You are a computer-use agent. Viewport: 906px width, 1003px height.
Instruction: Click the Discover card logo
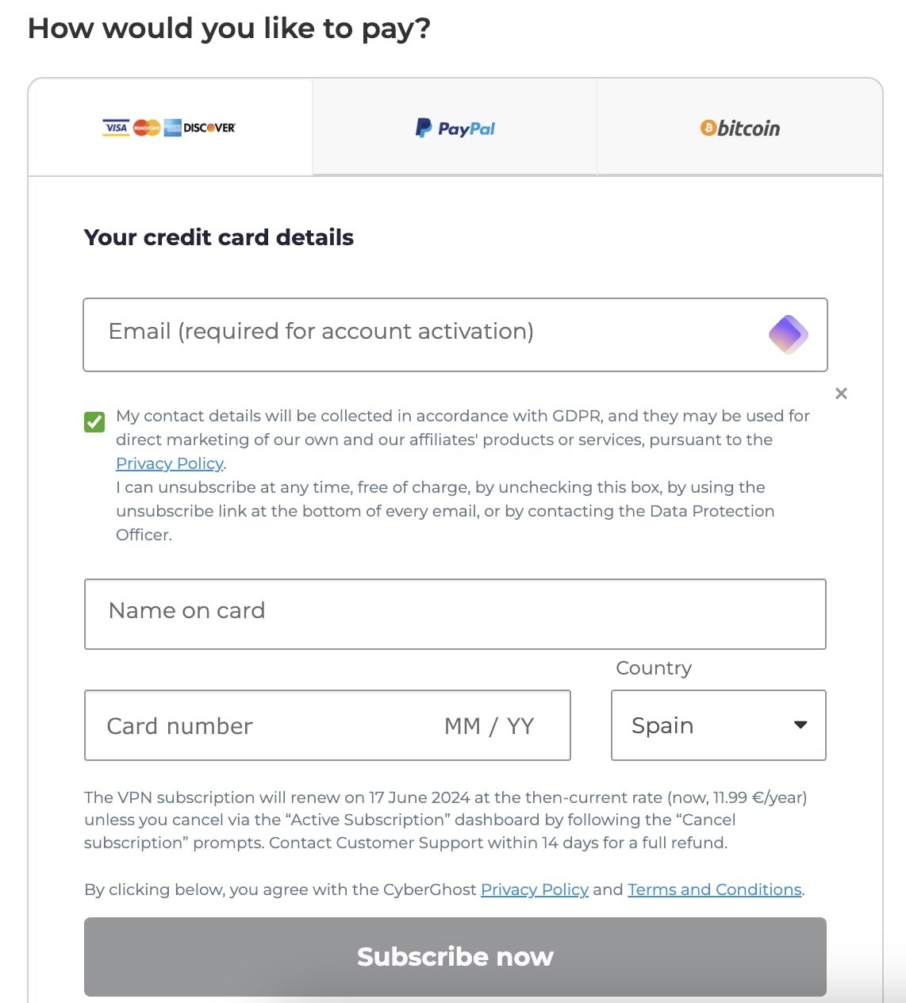[x=209, y=128]
